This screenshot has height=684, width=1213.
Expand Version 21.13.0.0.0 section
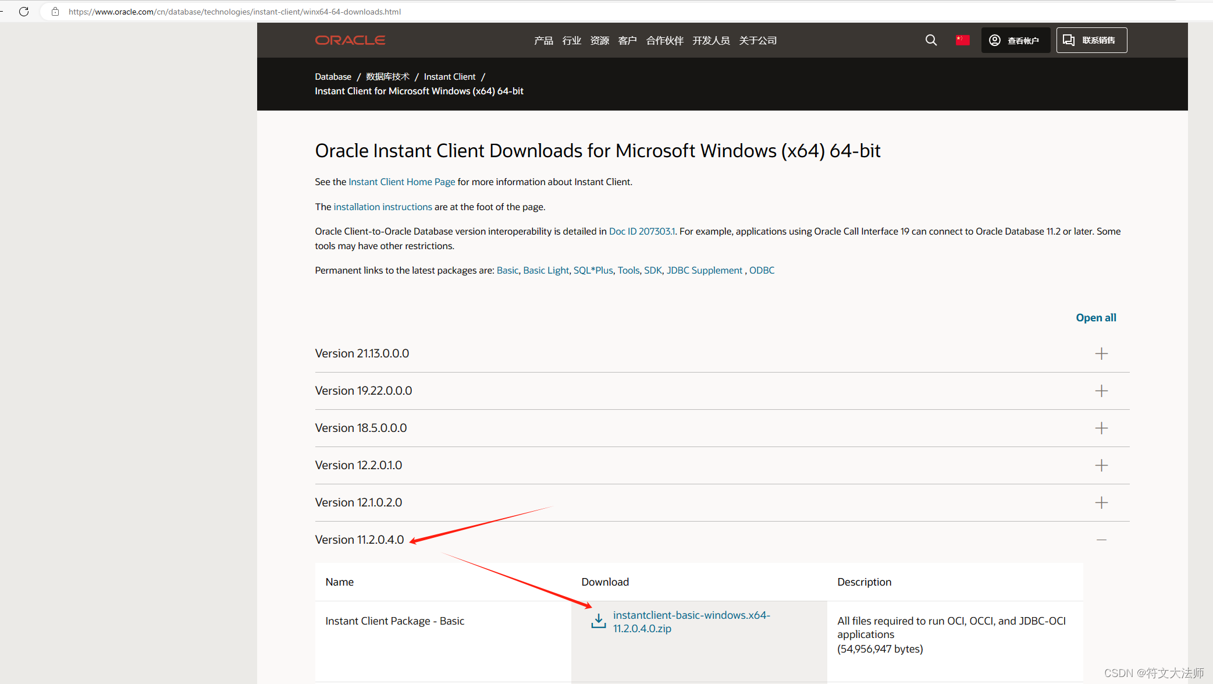click(x=1101, y=354)
